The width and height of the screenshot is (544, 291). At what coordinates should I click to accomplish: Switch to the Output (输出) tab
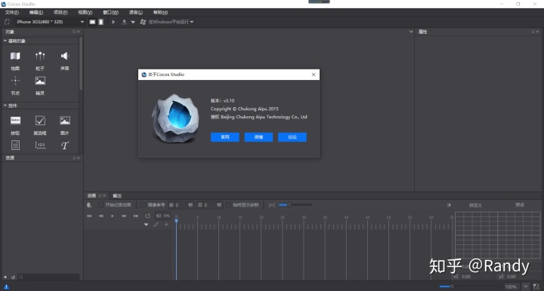click(x=117, y=195)
